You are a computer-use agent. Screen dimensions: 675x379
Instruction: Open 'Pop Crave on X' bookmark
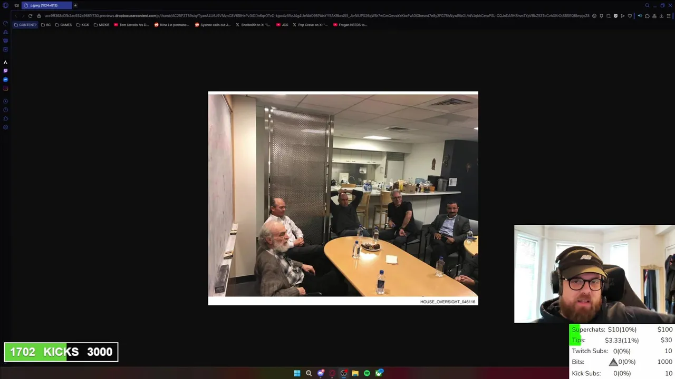310,25
